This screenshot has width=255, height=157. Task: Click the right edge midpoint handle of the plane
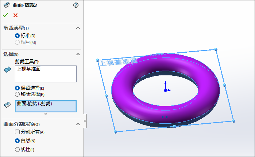(x=225, y=85)
